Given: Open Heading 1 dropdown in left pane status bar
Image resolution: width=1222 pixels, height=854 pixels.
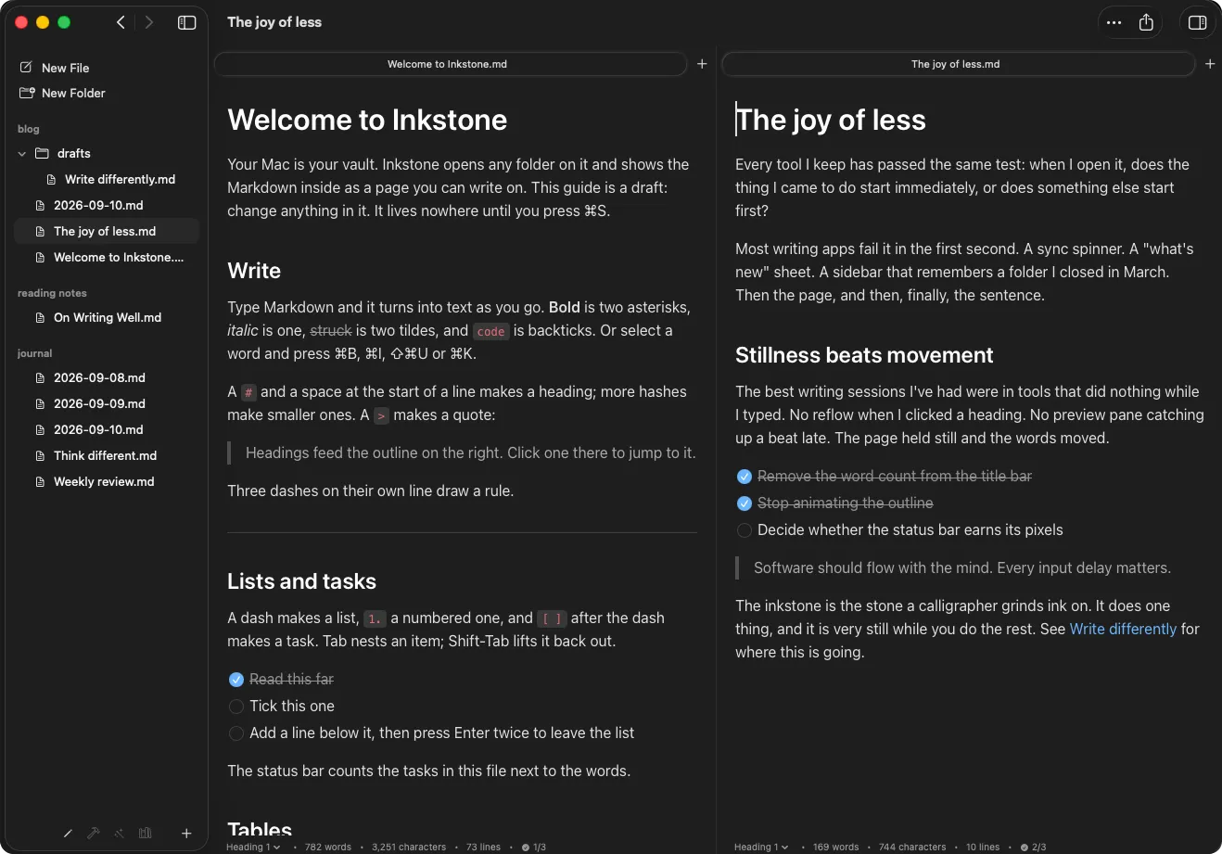Looking at the screenshot, I should tap(253, 847).
